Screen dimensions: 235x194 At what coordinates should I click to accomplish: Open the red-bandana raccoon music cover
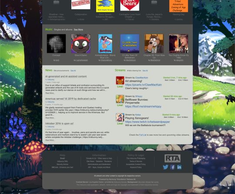point(81,43)
